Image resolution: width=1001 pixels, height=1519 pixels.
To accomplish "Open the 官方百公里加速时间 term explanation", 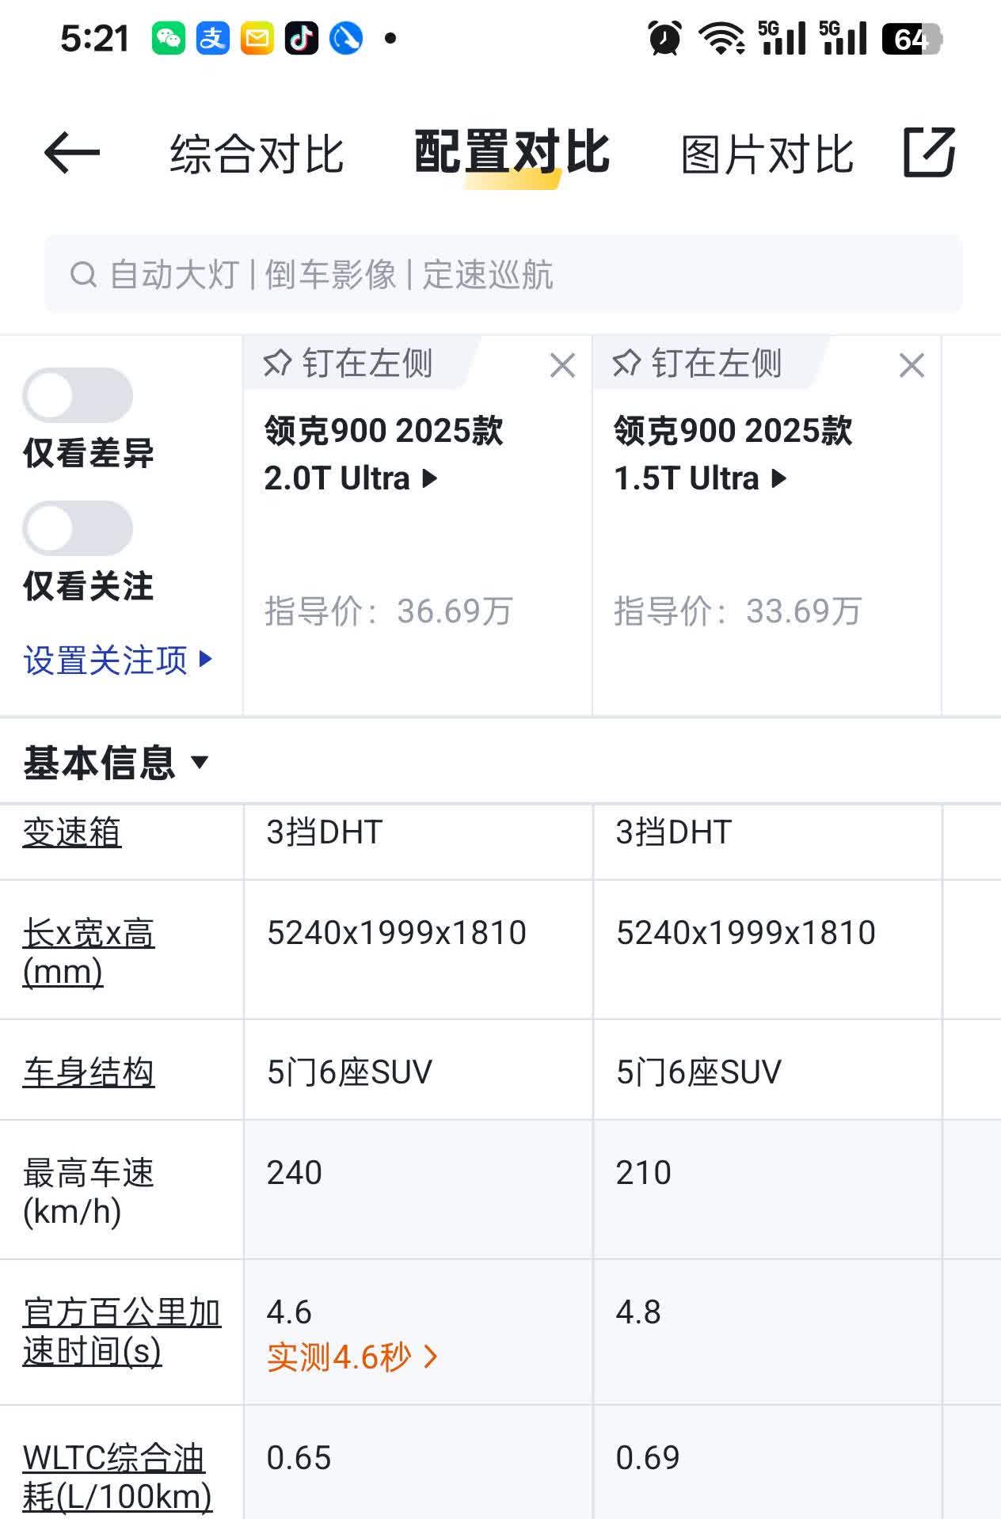I will (x=121, y=1331).
